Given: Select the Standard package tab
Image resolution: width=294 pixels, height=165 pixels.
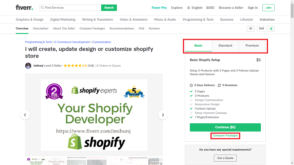Looking at the screenshot, I should point(225,45).
